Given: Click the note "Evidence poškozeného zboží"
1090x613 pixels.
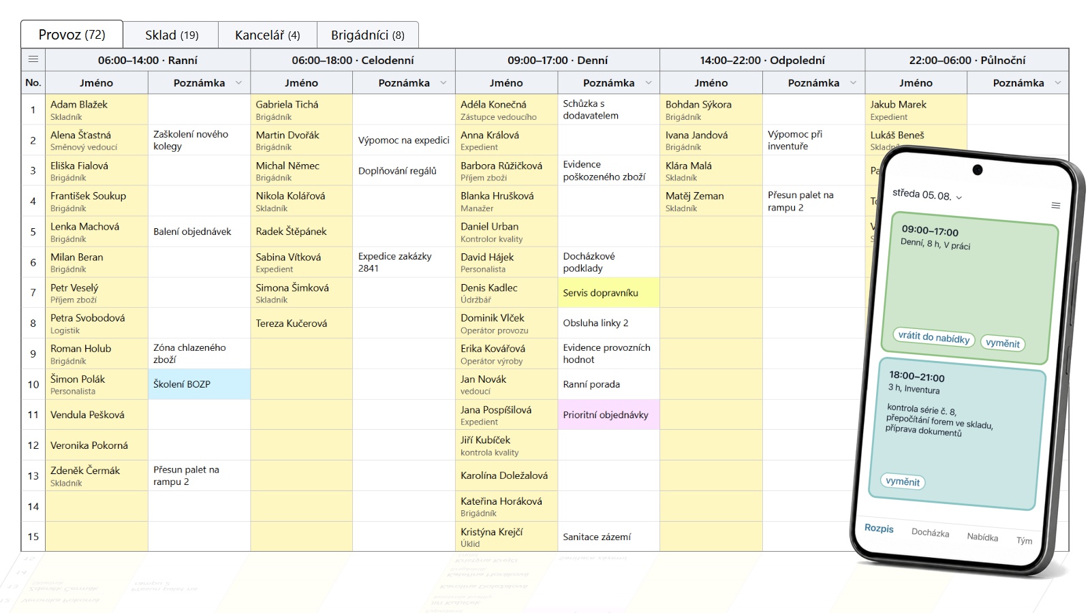Looking at the screenshot, I should [x=608, y=171].
